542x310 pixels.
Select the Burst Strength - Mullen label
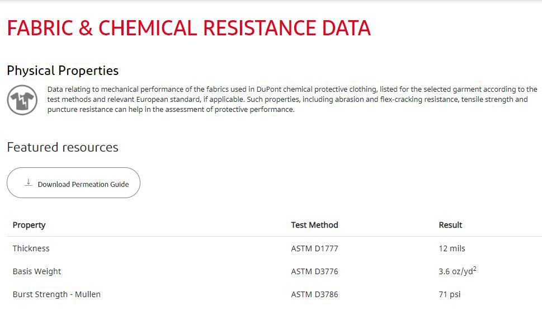pos(56,294)
